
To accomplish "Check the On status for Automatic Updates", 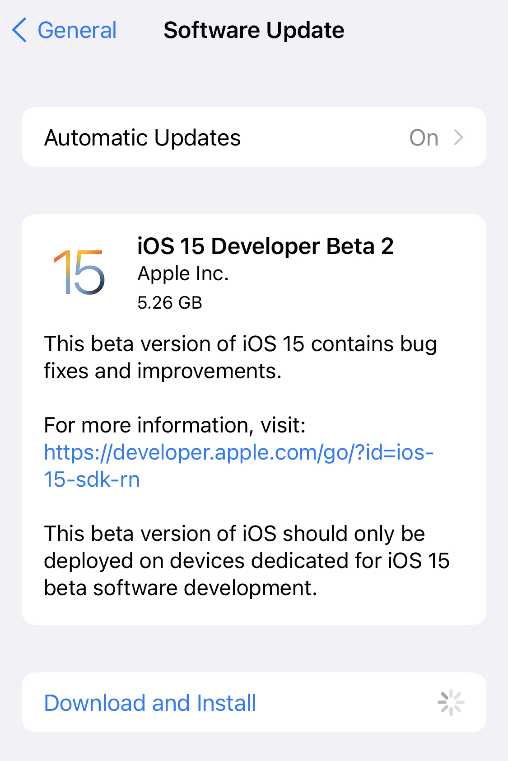I will click(424, 137).
